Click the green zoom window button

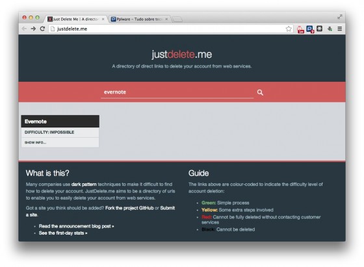click(37, 18)
